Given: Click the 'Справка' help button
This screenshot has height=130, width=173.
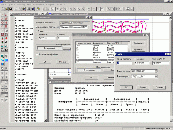Looking at the screenshot, I should click(x=159, y=87).
